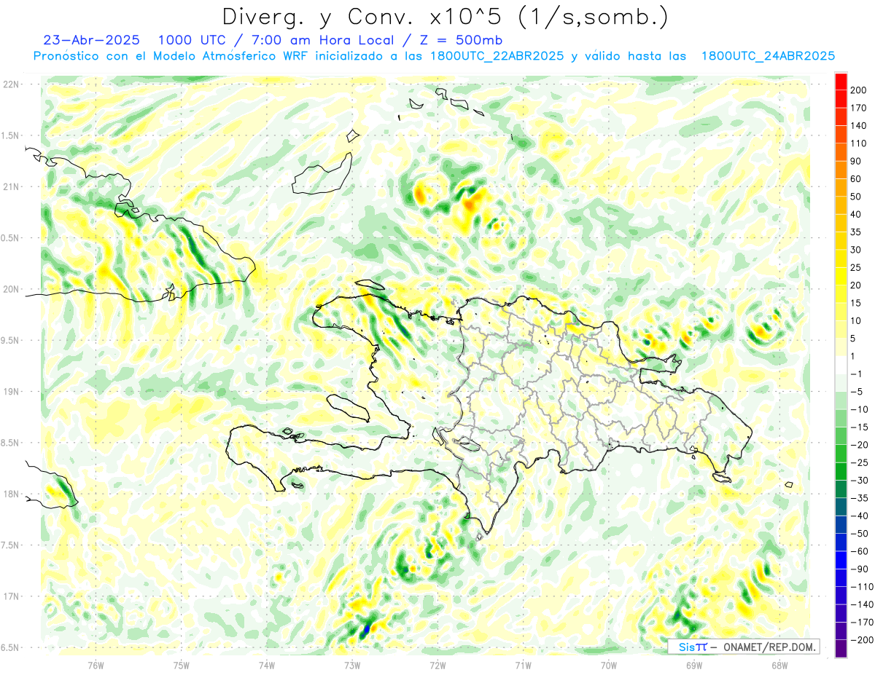This screenshot has width=875, height=675.
Task: Click the '73W' longitude label
Action: point(352,665)
